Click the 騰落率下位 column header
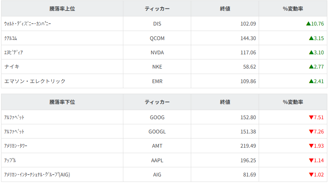 click(x=62, y=102)
